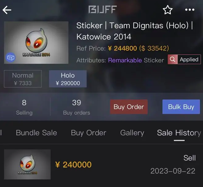Switch to the Buy Order tab
Image resolution: width=203 pixels, height=187 pixels.
[x=89, y=133]
